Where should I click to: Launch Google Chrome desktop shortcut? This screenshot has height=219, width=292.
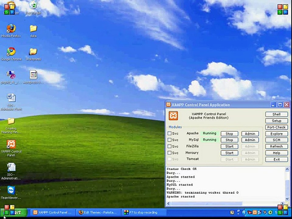[11, 54]
